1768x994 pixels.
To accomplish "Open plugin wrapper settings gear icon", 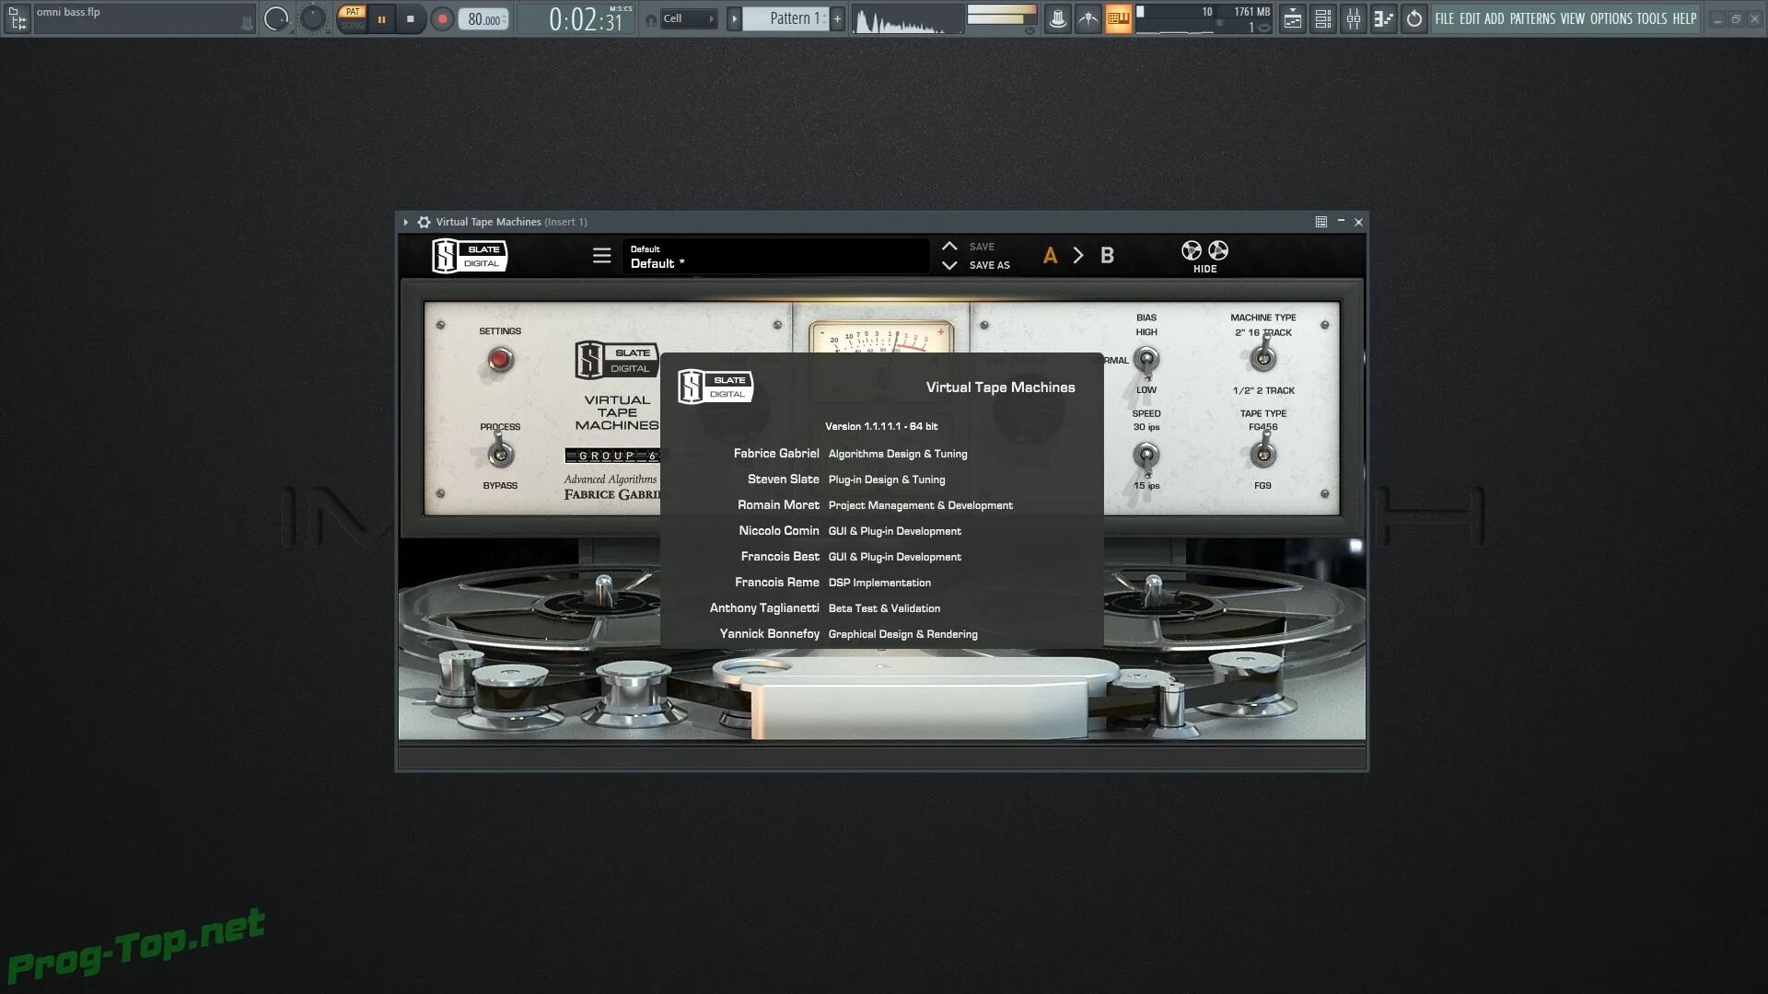I will coord(424,222).
